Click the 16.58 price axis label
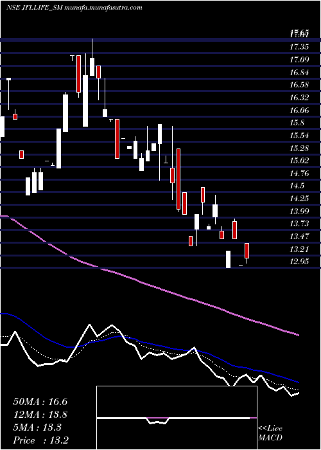This screenshot has height=450, width=321. 299,85
